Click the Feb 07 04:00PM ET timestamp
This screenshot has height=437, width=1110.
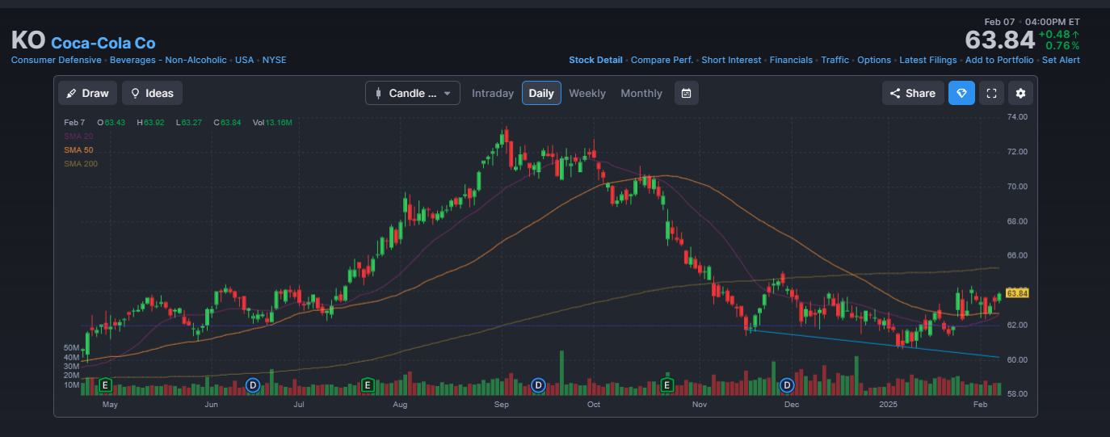click(x=1032, y=22)
